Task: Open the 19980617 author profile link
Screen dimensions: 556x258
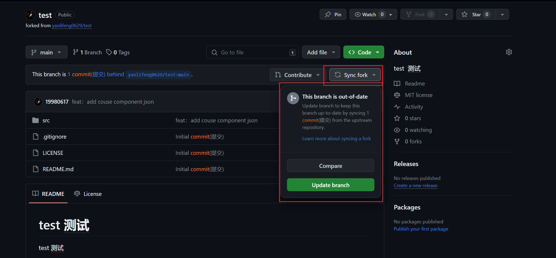Action: point(57,102)
